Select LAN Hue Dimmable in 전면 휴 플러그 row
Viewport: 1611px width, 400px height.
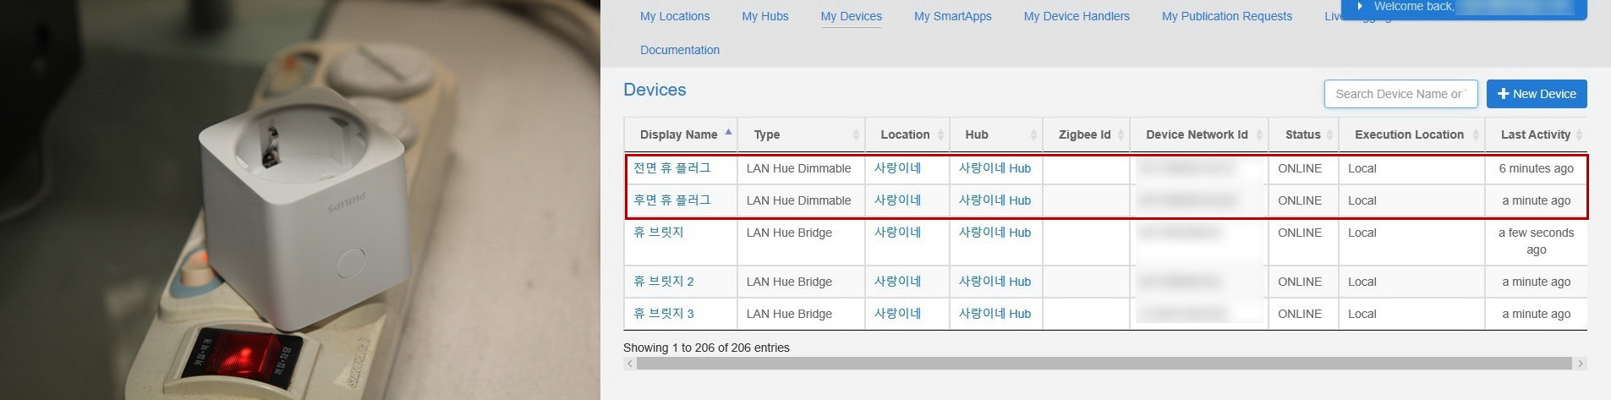pos(798,168)
